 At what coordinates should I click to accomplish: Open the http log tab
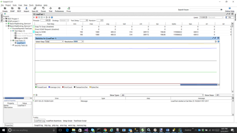click(x=47, y=125)
